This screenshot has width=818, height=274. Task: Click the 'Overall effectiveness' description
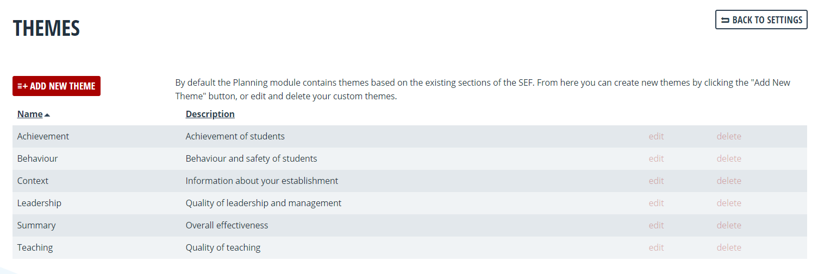click(227, 225)
